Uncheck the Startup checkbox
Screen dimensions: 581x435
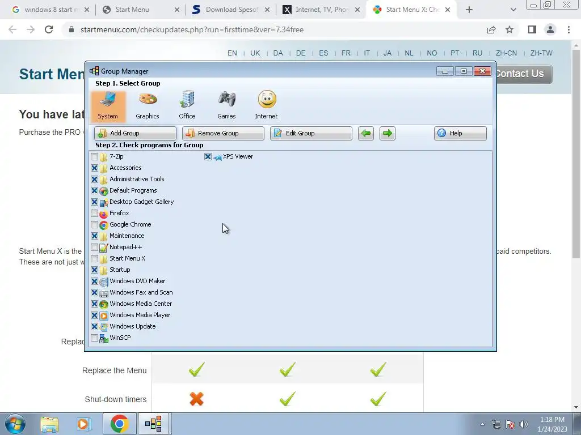(x=95, y=270)
